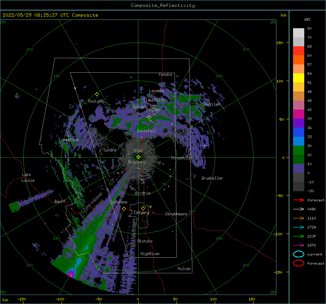Click the Airdrie label
The height and width of the screenshot is (304, 326).
pos(143,193)
